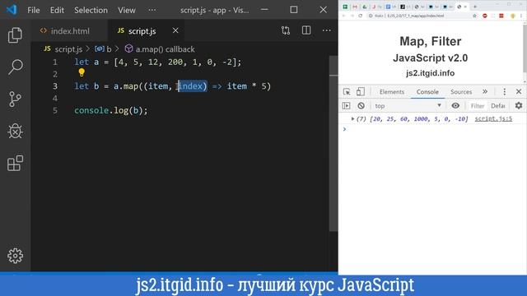Show more DevTools tabs chevron
Image resolution: width=527 pixels, height=296 pixels.
[485, 91]
